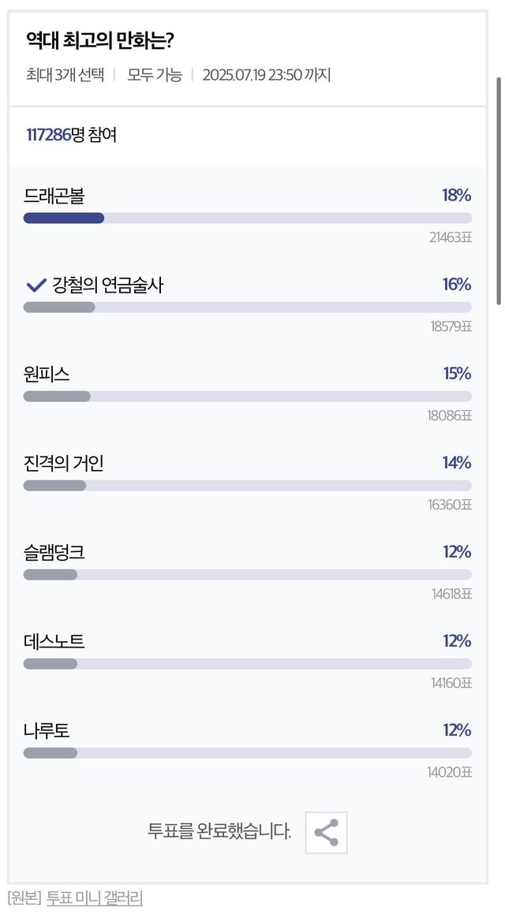Viewport: 505px width, 918px height.
Task: Choose the 진격의 거인 option
Action: pos(63,463)
